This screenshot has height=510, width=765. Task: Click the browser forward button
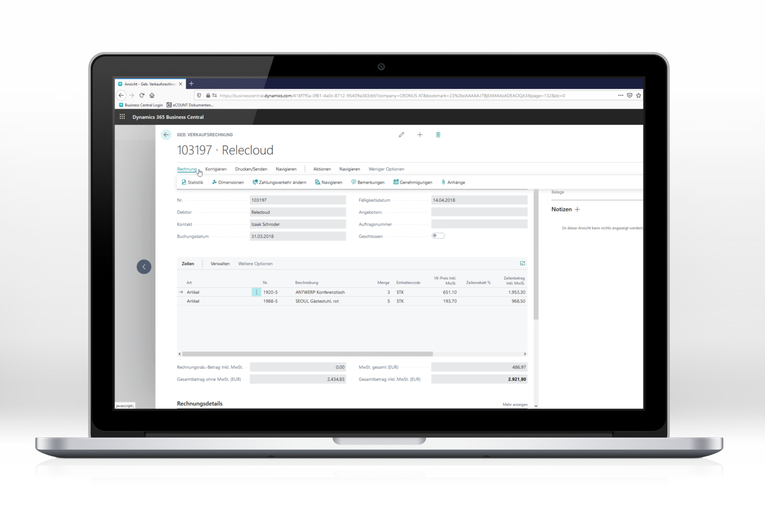pos(132,95)
